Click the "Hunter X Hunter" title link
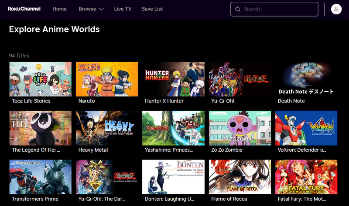349x206 pixels. [x=164, y=101]
